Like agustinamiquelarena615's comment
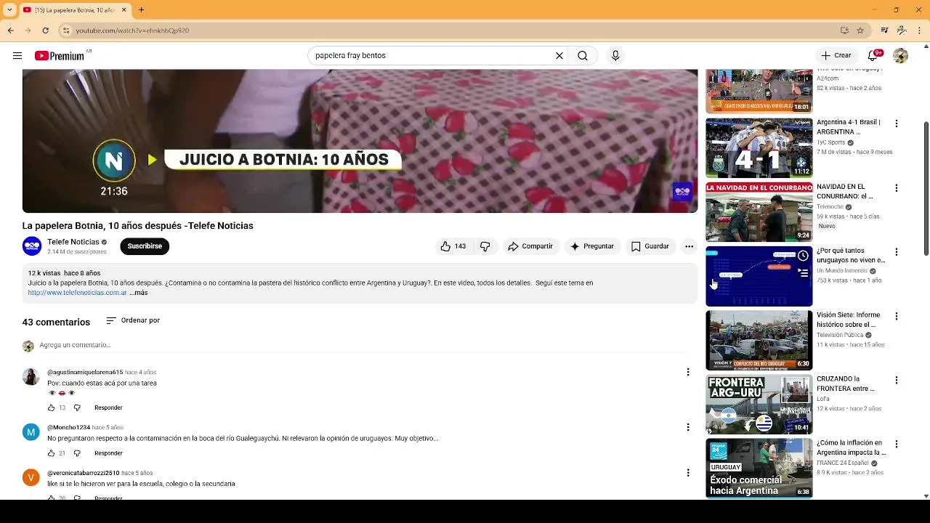This screenshot has height=523, width=930. point(51,408)
